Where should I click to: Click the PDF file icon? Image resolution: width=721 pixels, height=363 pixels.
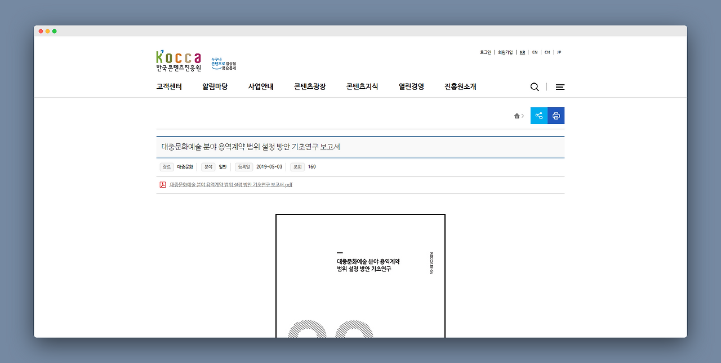tap(163, 184)
